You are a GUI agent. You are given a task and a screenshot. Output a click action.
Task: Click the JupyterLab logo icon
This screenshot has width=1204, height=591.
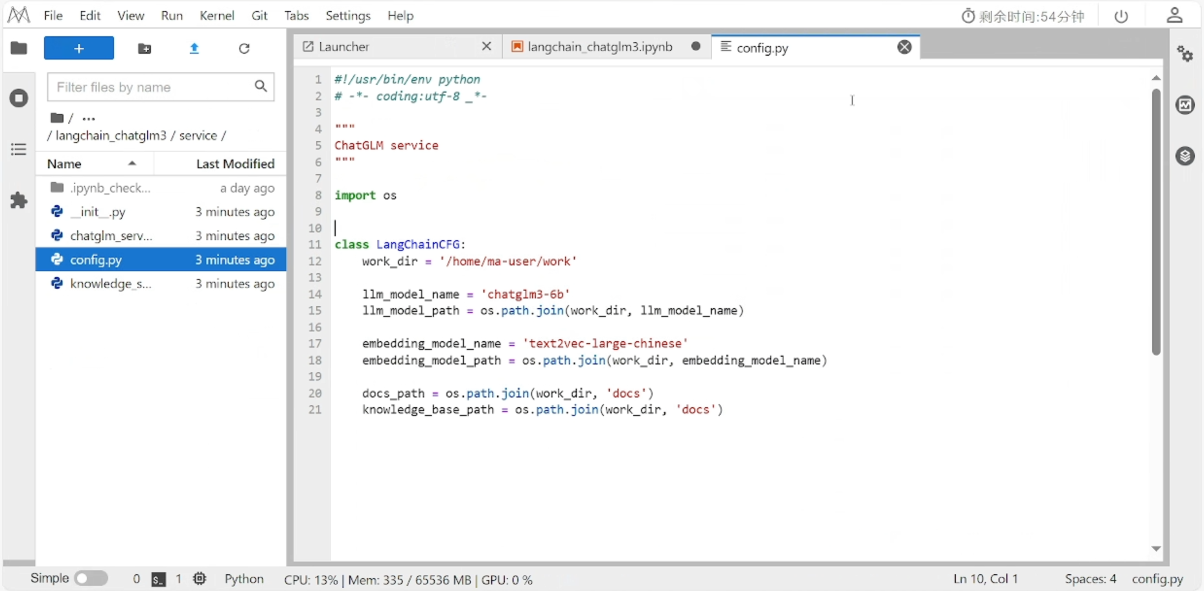[x=18, y=15]
